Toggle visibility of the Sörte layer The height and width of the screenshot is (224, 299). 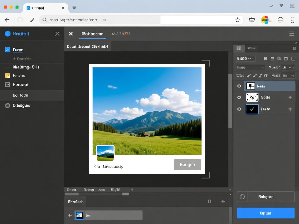click(x=239, y=97)
